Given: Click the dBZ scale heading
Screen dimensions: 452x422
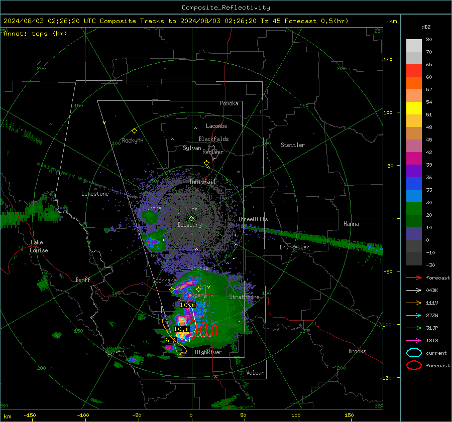Looking at the screenshot, I should pyautogui.click(x=426, y=27).
